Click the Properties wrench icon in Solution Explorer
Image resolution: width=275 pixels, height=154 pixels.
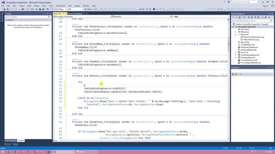click(x=266, y=18)
